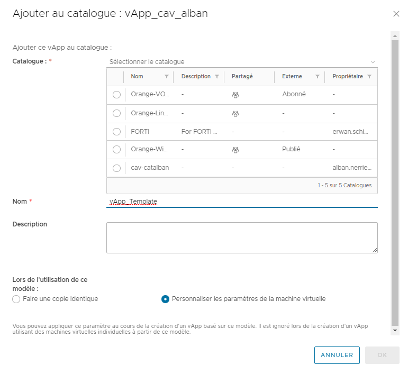Click the For FORTI ... description cell
408x374 pixels.
click(199, 132)
